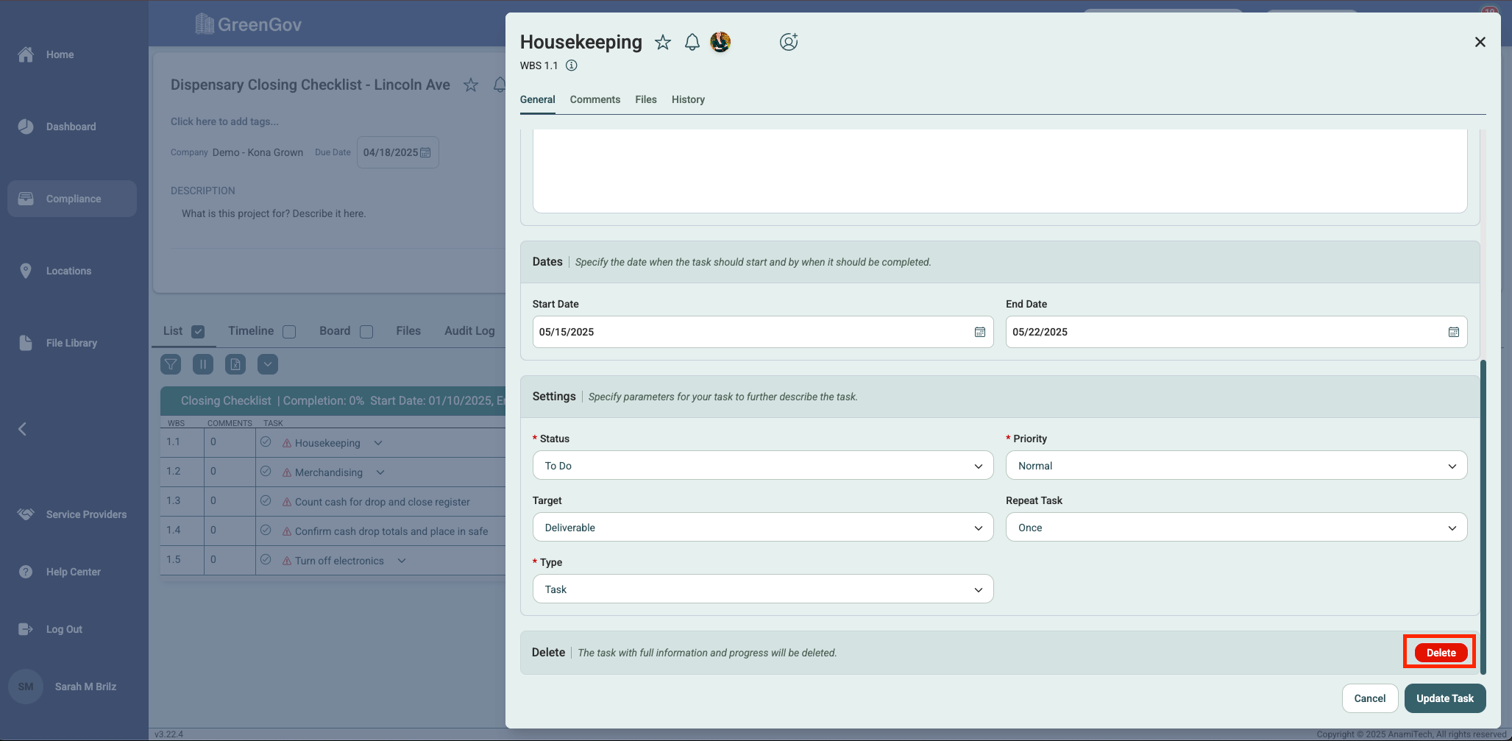This screenshot has height=741, width=1512.
Task: Open the Status dropdown
Action: tap(762, 466)
